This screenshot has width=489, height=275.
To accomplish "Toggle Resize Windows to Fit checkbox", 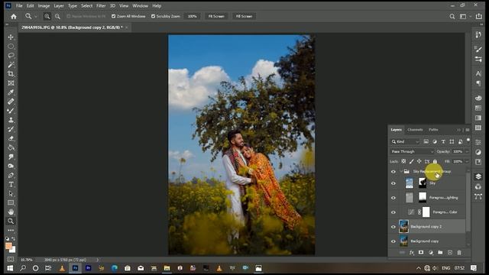I will [x=69, y=16].
